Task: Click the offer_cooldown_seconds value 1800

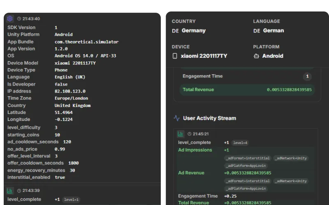Action: coord(74,163)
